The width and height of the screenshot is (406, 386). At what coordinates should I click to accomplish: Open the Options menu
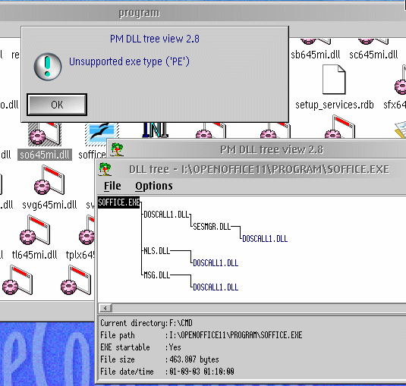(x=154, y=186)
